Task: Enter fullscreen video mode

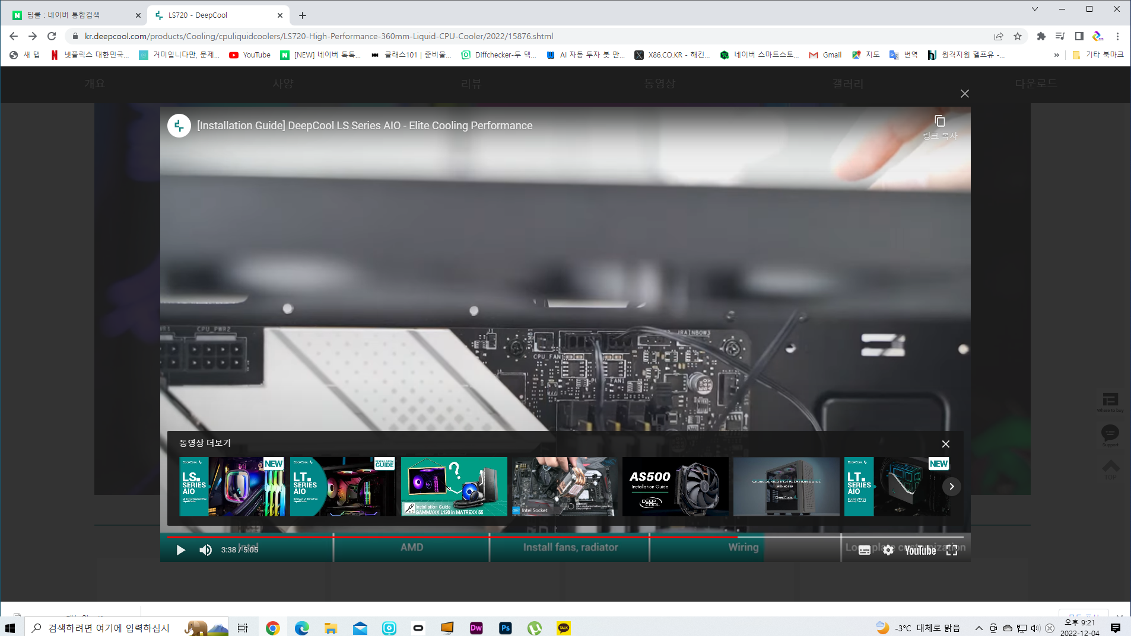Action: 952,550
